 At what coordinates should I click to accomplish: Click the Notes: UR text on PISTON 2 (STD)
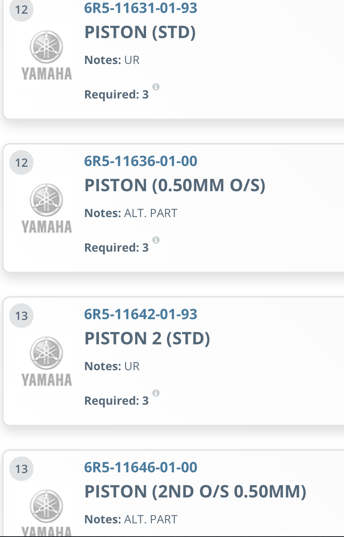click(x=112, y=366)
